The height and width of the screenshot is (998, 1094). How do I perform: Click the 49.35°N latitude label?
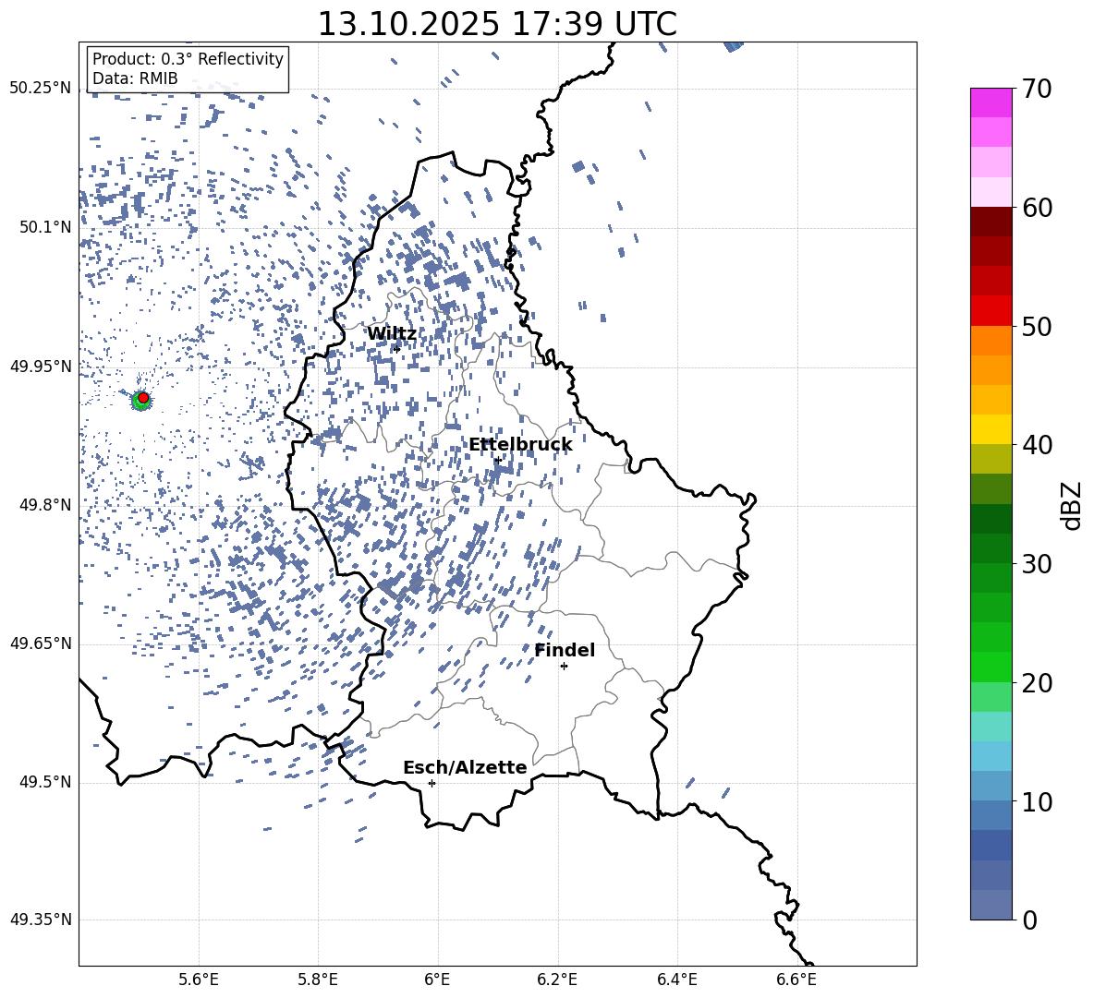click(x=41, y=920)
